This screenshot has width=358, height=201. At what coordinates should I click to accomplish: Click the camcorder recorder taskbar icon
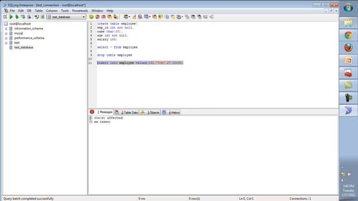[x=348, y=98]
